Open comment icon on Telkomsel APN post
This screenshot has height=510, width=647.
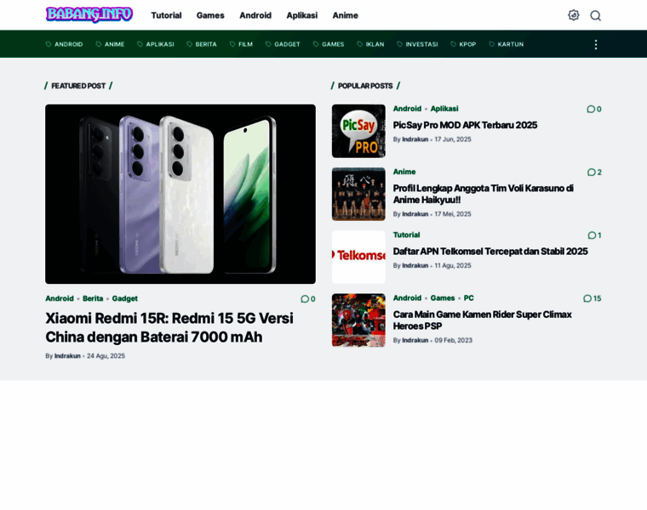click(x=594, y=235)
